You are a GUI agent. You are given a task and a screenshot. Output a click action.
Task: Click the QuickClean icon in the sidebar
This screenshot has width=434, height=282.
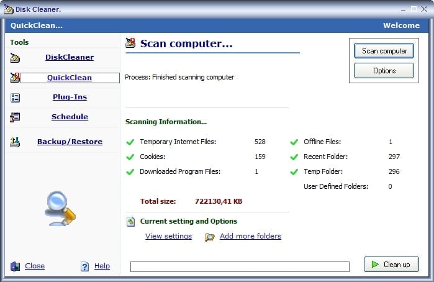(15, 78)
